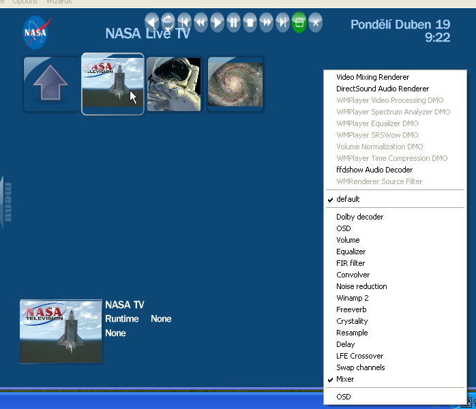Pause playback with the pause button

point(233,22)
